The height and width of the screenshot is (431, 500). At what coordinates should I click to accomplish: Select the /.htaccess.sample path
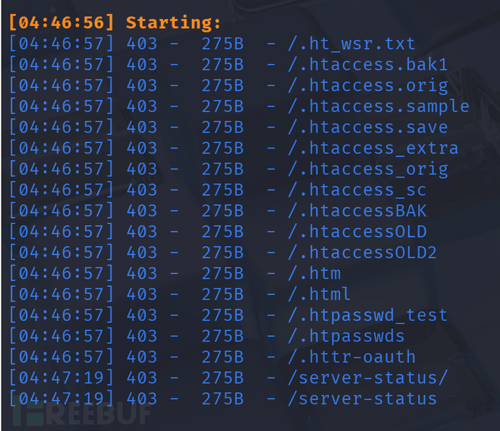pos(379,107)
